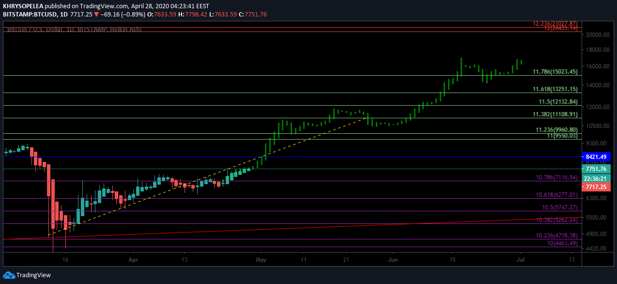Viewport: 617px width, 284px height.
Task: Click the 11 date on time axis
Action: [x=304, y=260]
